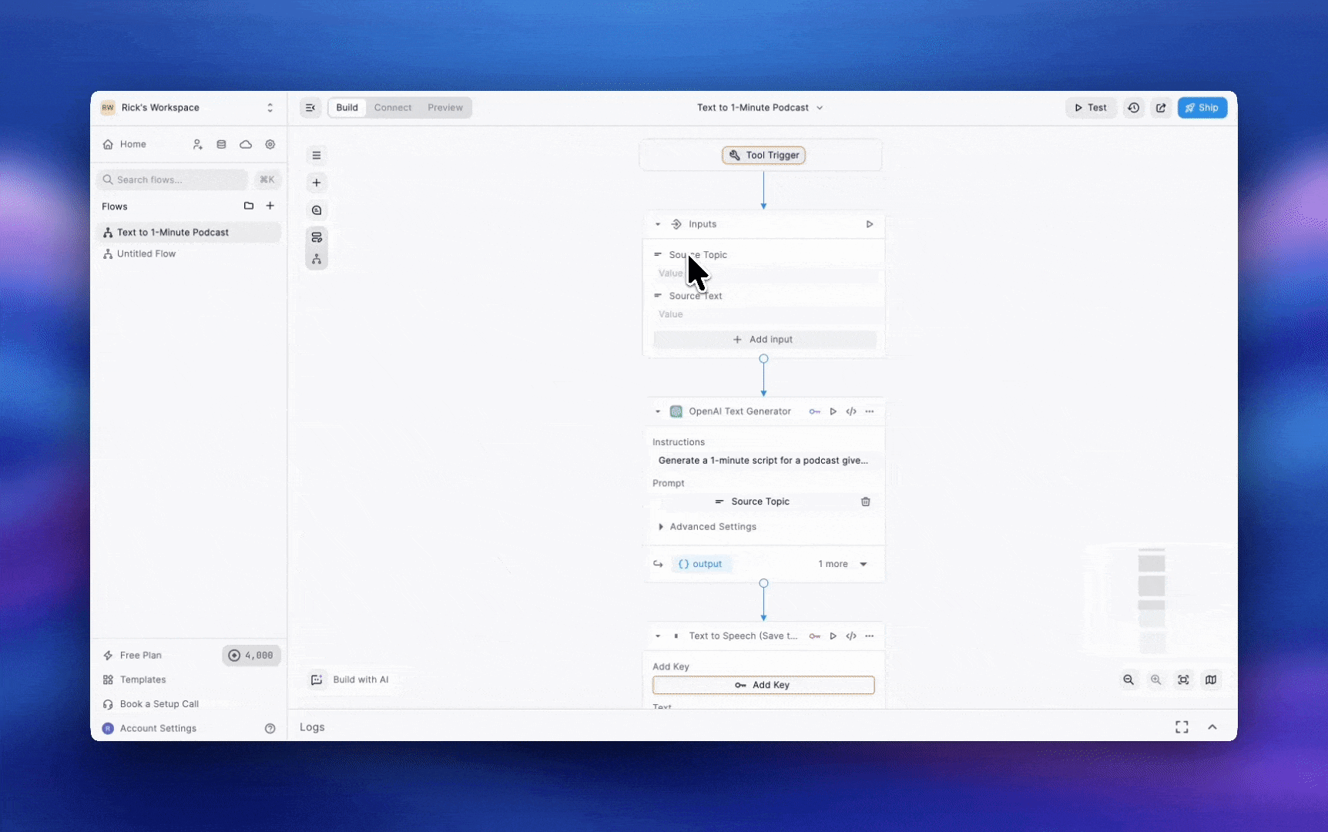
Task: Expand Logs to fullscreen
Action: click(x=1182, y=727)
